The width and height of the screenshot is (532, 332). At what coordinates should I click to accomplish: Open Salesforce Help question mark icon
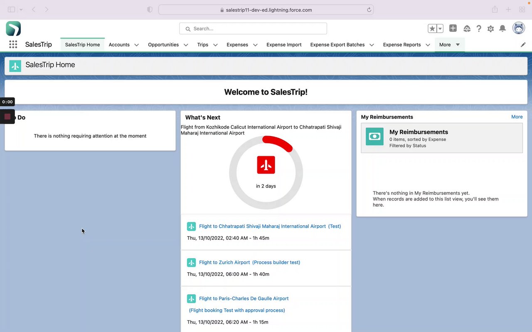pos(479,29)
